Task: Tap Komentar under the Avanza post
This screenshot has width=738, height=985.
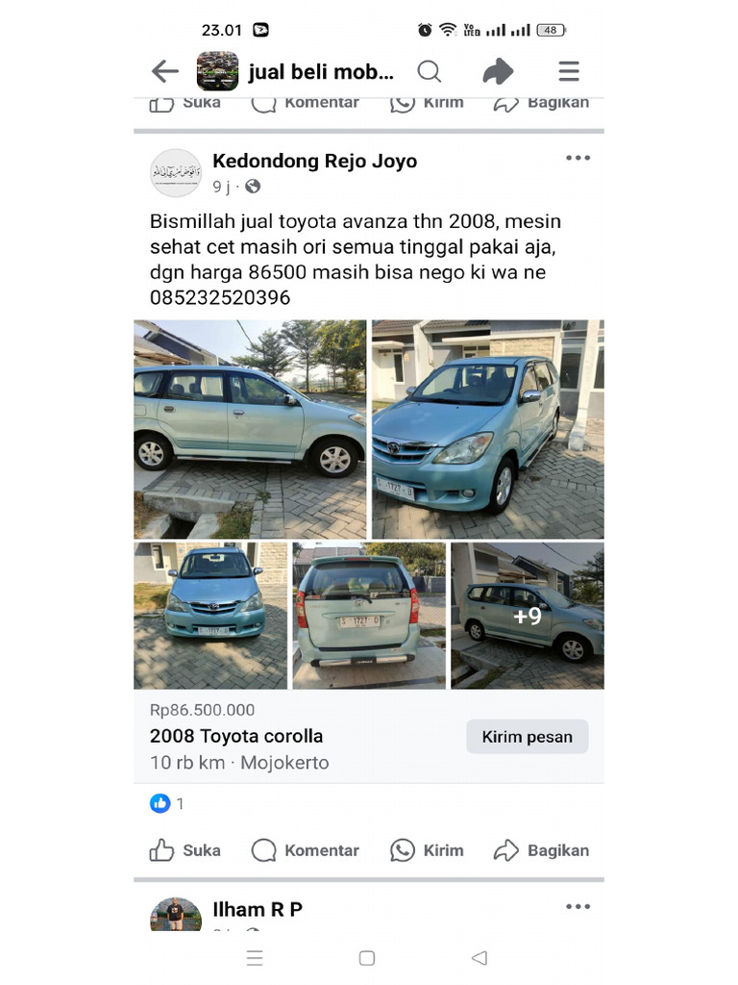Action: 305,850
